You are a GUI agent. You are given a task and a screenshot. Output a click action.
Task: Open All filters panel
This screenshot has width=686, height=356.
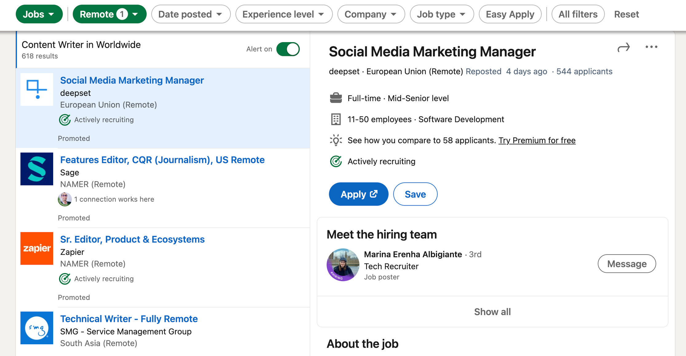[578, 14]
